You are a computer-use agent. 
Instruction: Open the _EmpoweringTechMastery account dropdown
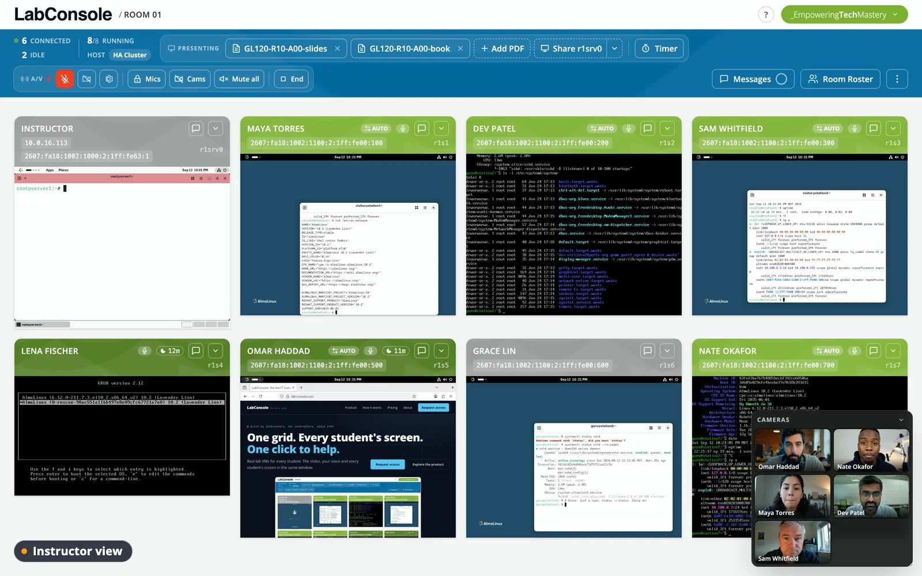(x=844, y=15)
